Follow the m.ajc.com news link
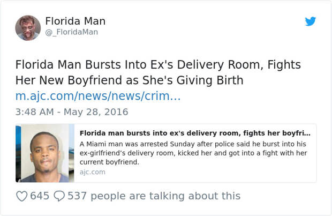The image size is (332, 216). coord(97,96)
